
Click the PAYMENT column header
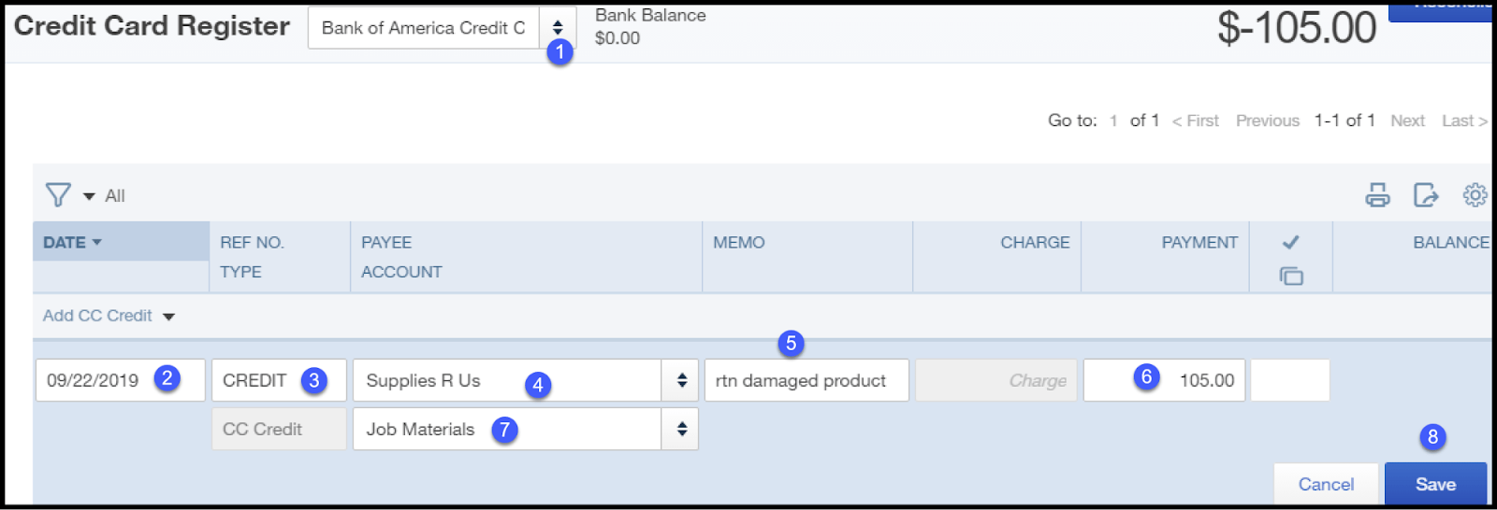click(x=1199, y=242)
